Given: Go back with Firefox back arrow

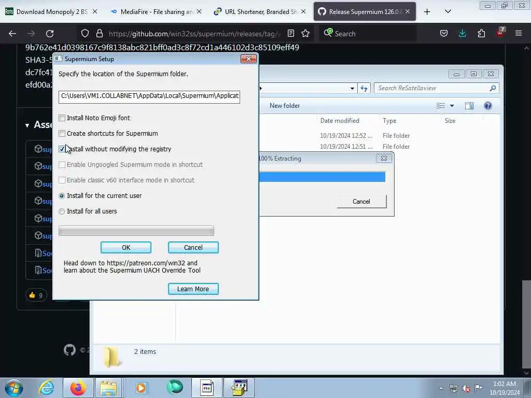Looking at the screenshot, I should click(12, 34).
